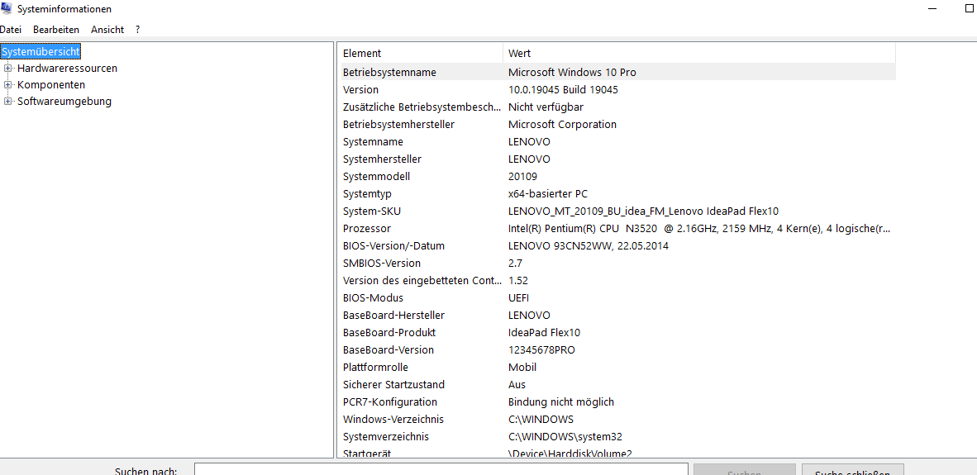Select Version des eingebetteten Controllers row
977x475 pixels.
618,281
